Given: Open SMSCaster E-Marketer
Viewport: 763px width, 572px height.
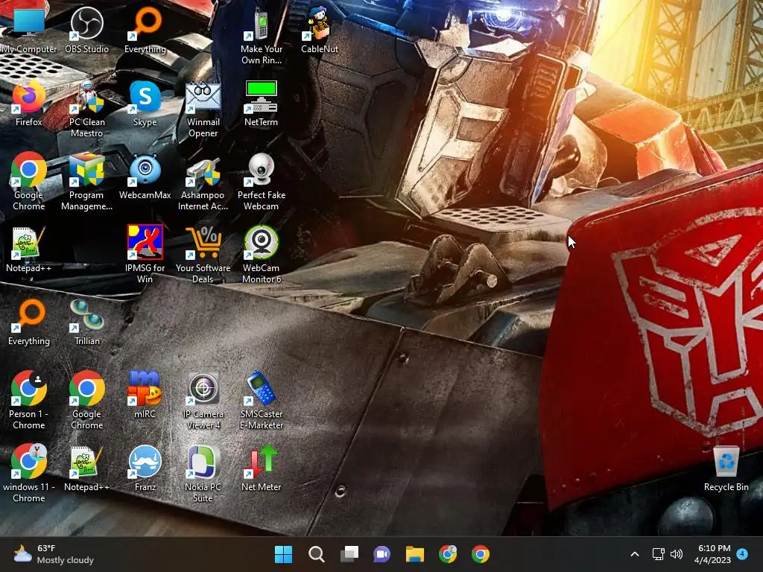Looking at the screenshot, I should [x=262, y=401].
